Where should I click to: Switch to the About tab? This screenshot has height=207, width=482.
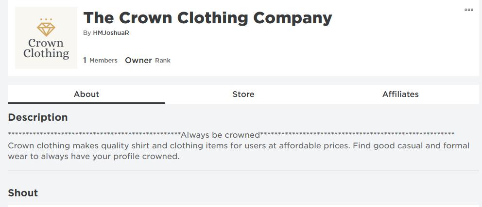click(x=86, y=94)
